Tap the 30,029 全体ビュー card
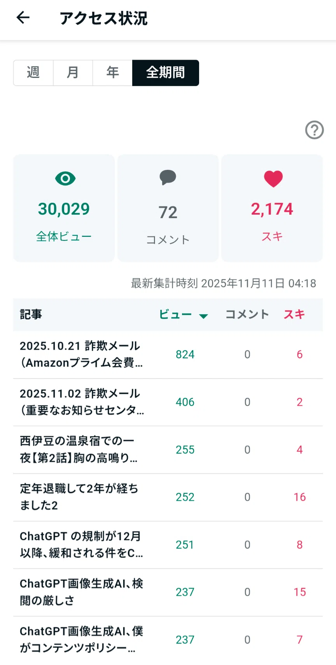Viewport: 336px width, 665px height. click(64, 208)
